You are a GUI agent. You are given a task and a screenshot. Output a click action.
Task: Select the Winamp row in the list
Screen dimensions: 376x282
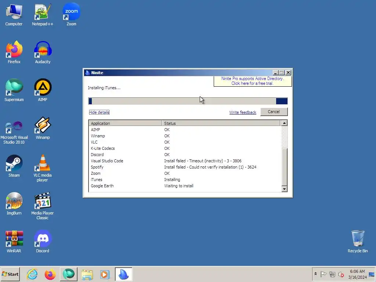click(185, 136)
